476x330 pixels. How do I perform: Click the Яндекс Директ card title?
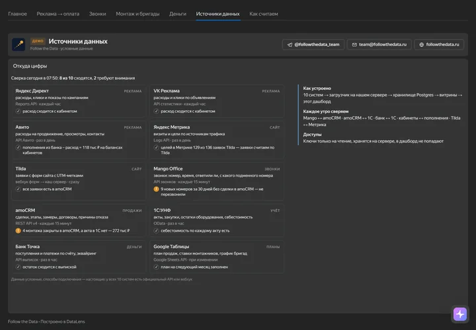pyautogui.click(x=32, y=91)
